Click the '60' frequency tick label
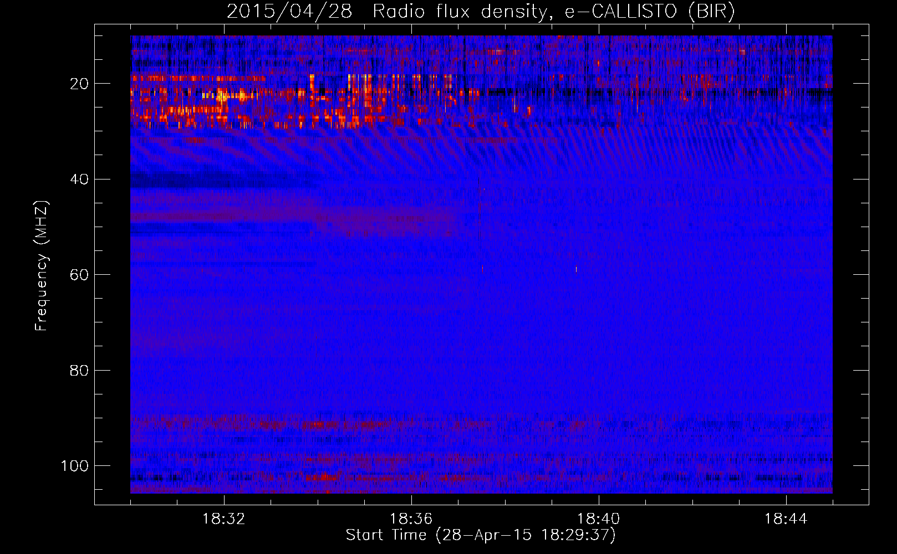 [79, 275]
